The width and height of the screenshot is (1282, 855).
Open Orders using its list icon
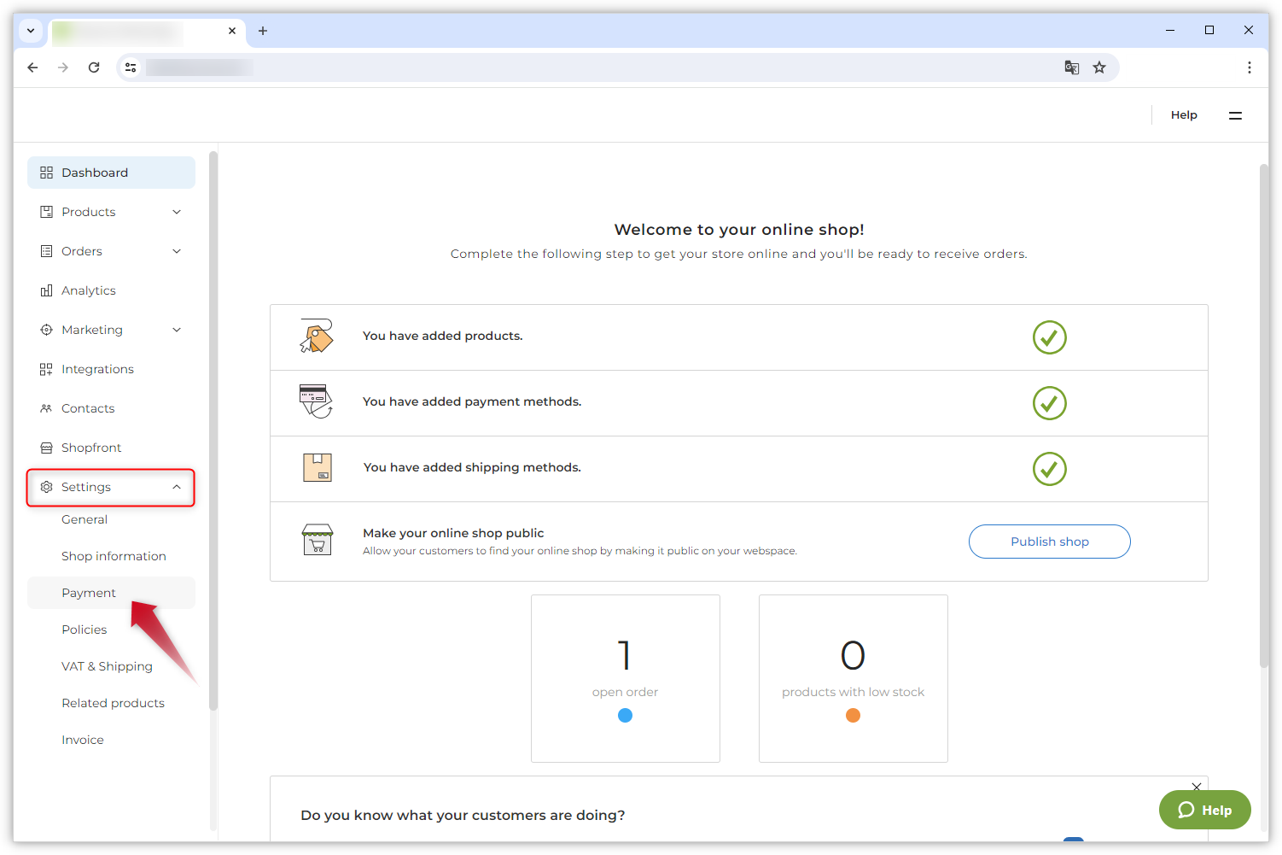[46, 250]
